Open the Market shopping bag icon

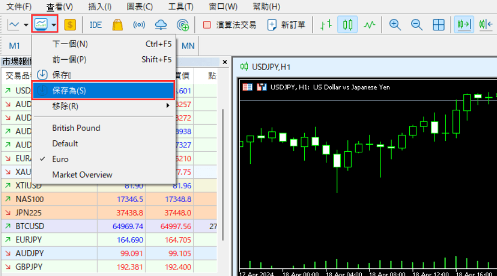[x=117, y=25]
